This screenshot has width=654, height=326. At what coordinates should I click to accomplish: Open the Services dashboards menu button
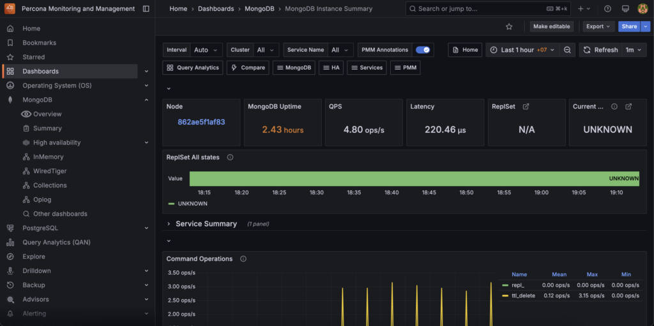pos(367,68)
